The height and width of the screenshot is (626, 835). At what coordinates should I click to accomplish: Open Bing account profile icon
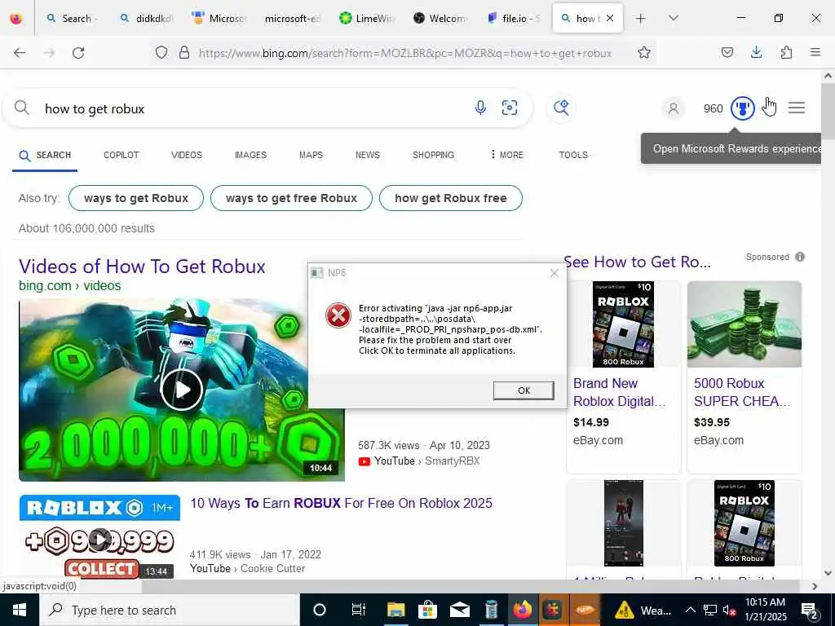pos(673,108)
